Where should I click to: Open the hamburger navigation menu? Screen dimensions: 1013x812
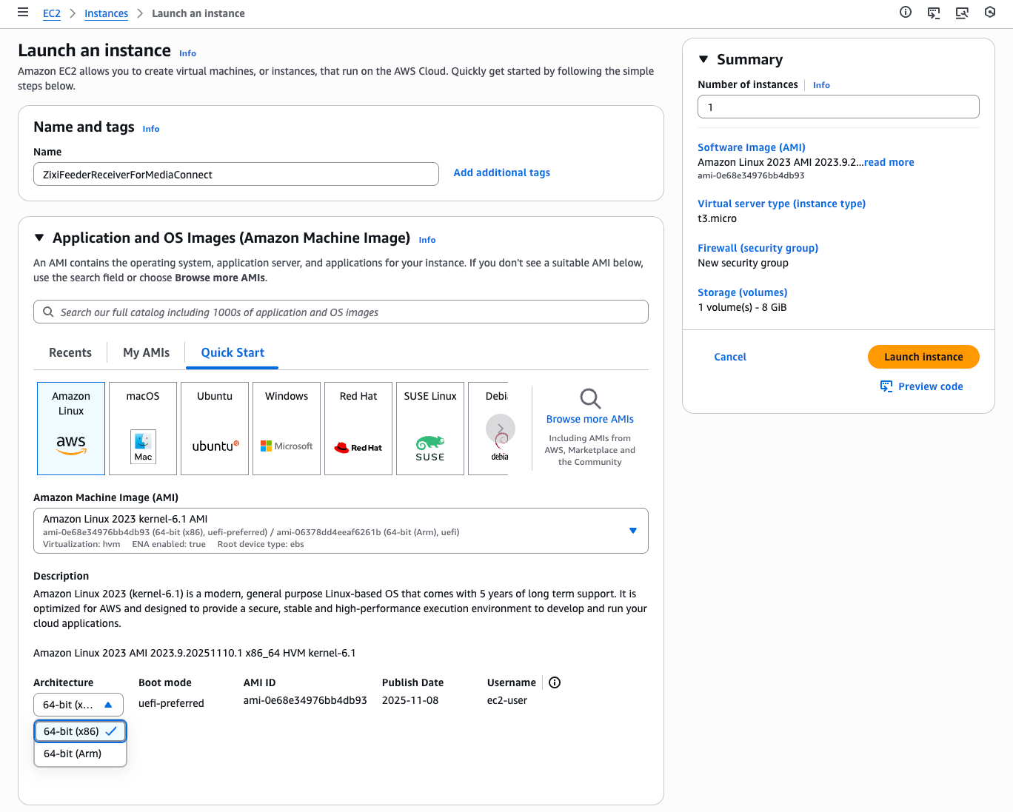[23, 13]
